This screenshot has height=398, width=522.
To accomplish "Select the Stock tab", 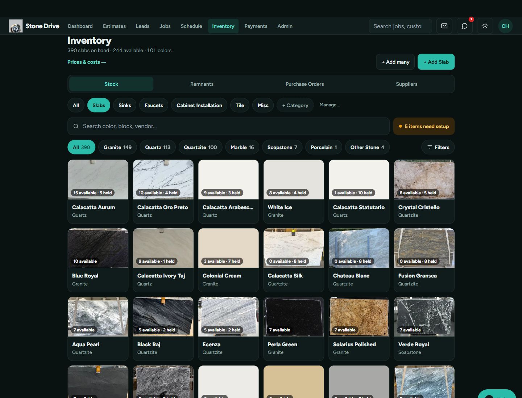I will point(111,84).
